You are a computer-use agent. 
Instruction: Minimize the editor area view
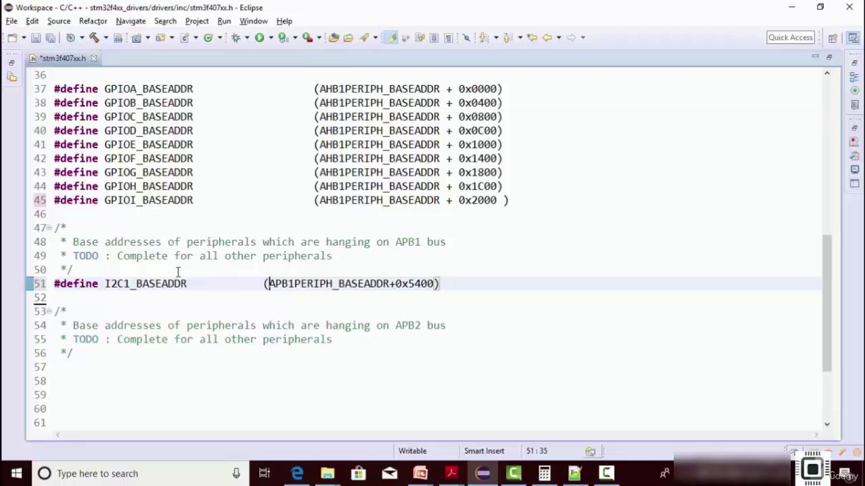pos(816,57)
